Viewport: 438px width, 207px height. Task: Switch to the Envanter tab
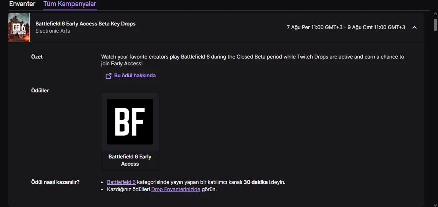tap(22, 4)
